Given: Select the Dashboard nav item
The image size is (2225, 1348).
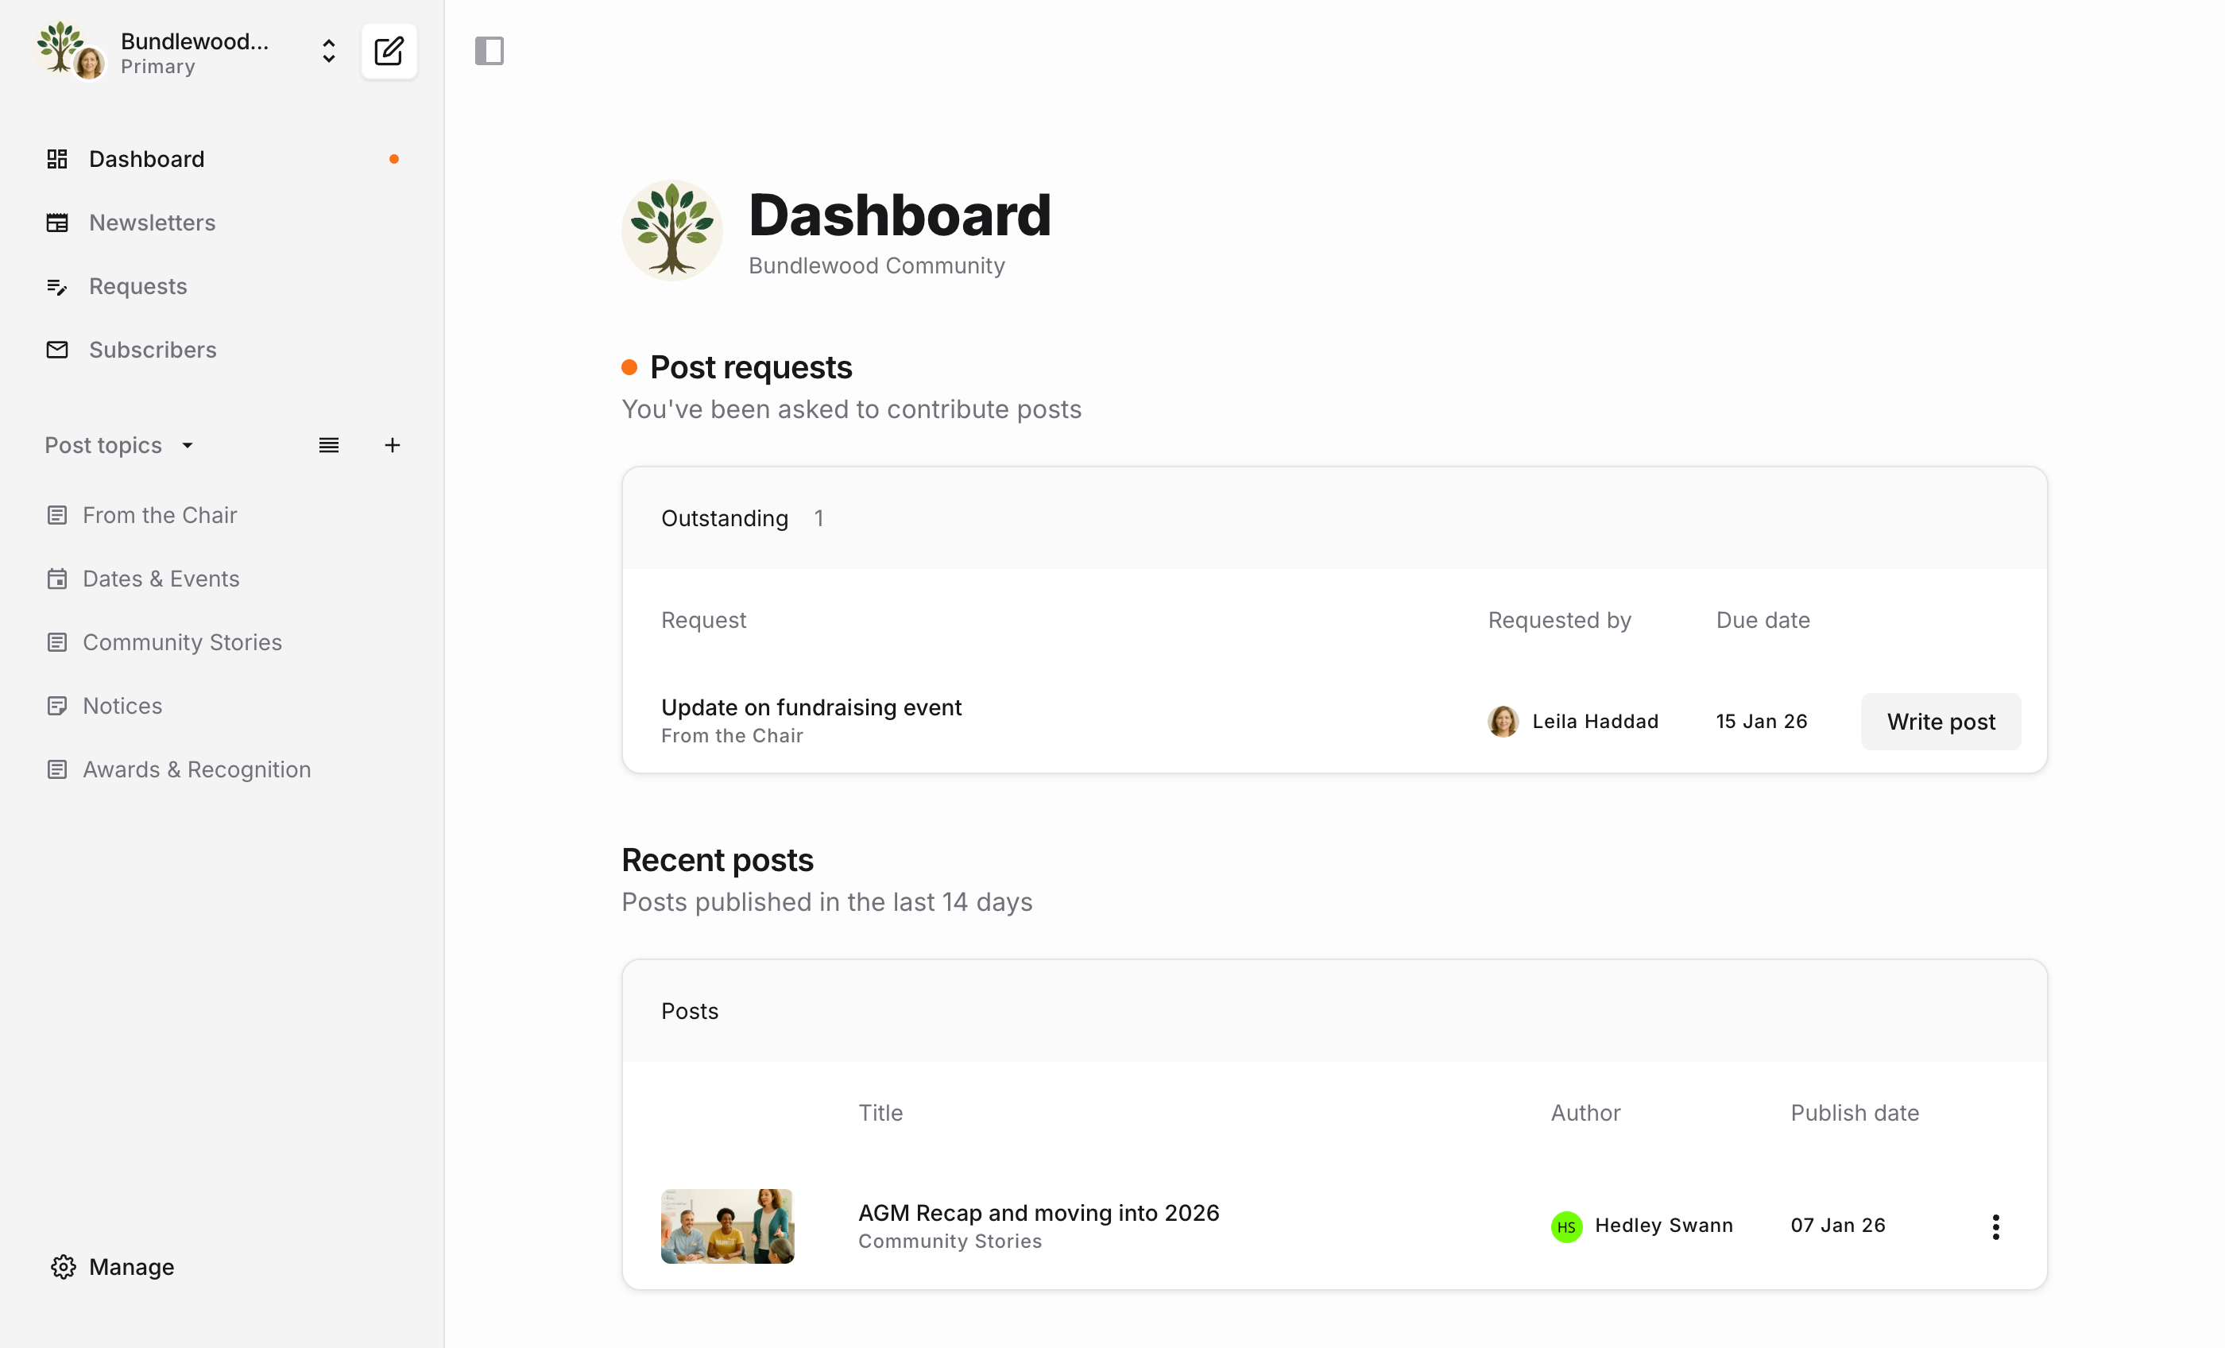Looking at the screenshot, I should (x=146, y=159).
